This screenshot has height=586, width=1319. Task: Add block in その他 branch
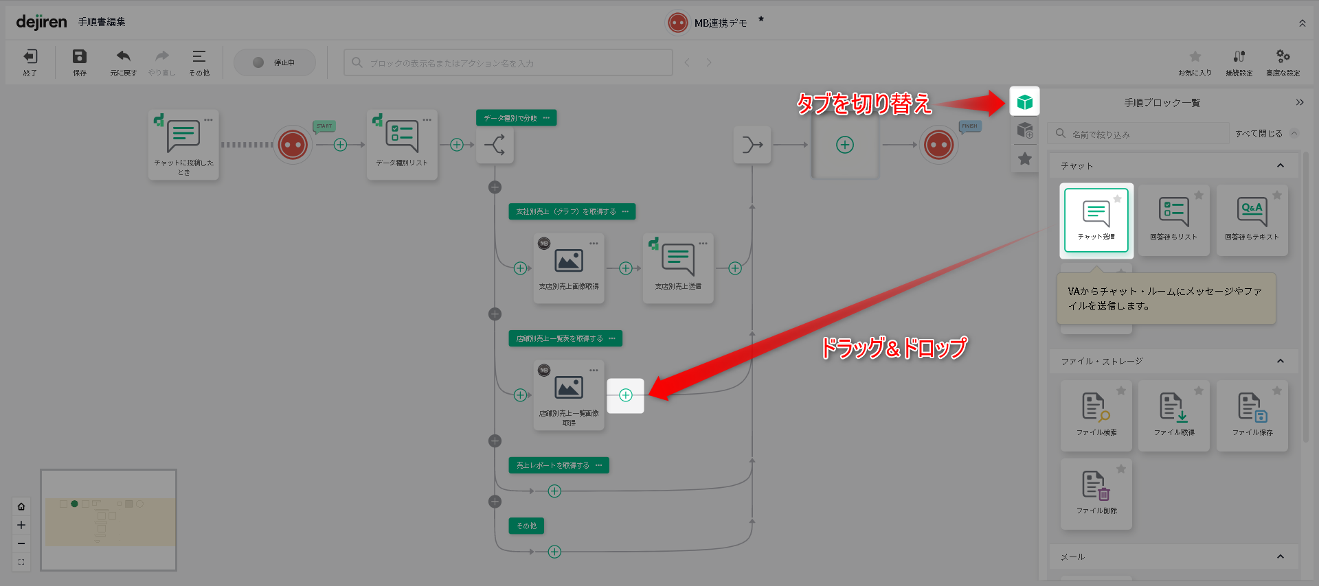554,552
